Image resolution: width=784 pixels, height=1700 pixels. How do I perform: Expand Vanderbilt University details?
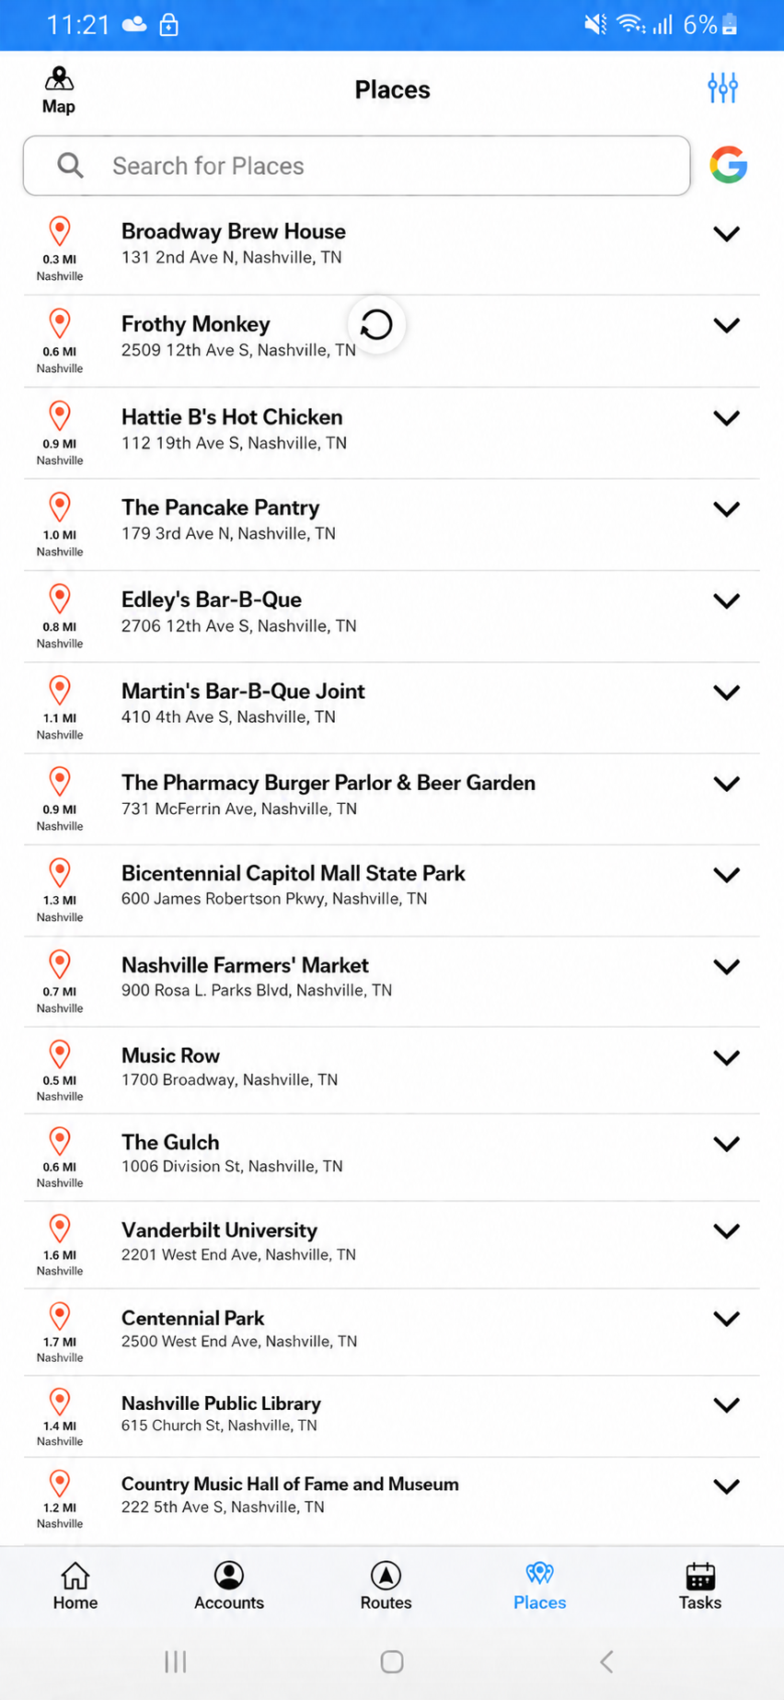tap(726, 1231)
